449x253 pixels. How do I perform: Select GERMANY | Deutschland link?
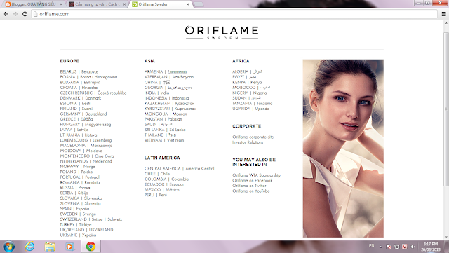pos(83,114)
